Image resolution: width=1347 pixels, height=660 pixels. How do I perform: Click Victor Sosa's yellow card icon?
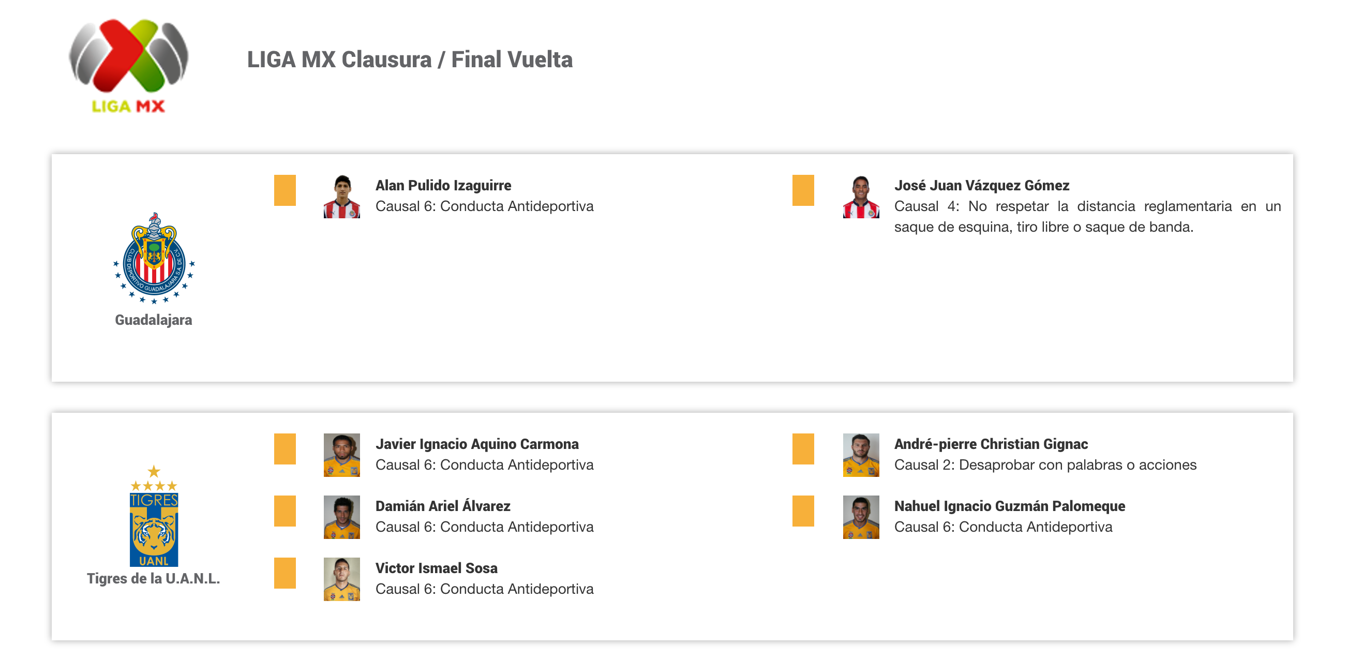point(285,573)
